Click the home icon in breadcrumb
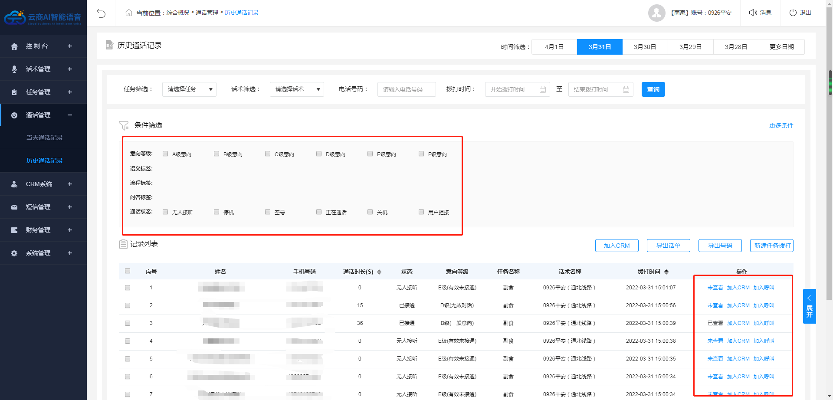This screenshot has height=400, width=833. pyautogui.click(x=129, y=13)
